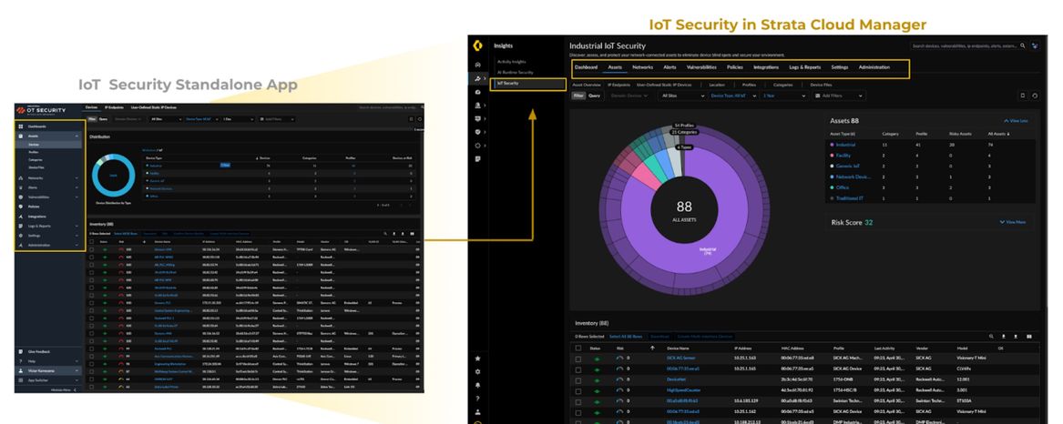Collapse the Assets section chevron in standalone sidebar
The height and width of the screenshot is (424, 1063).
tap(77, 136)
